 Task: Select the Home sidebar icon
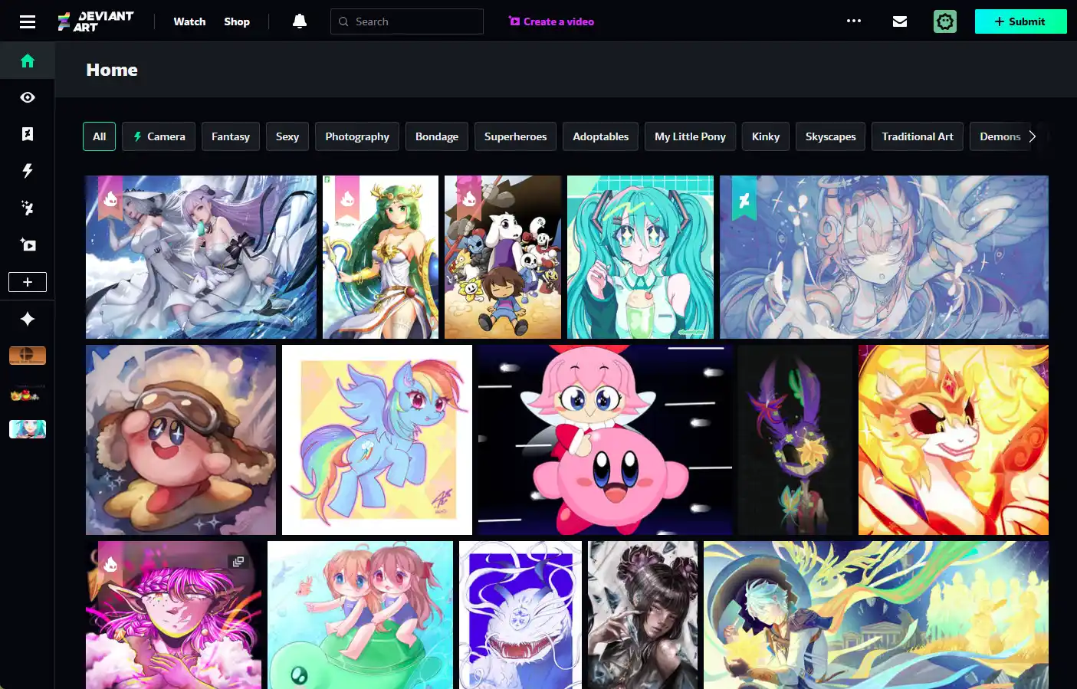(28, 61)
